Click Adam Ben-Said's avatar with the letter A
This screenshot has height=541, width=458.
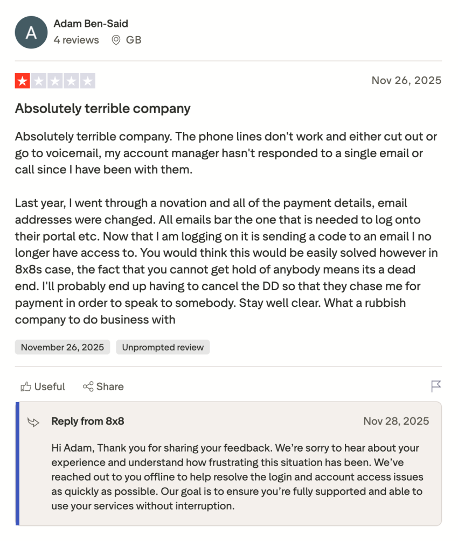[x=31, y=32]
